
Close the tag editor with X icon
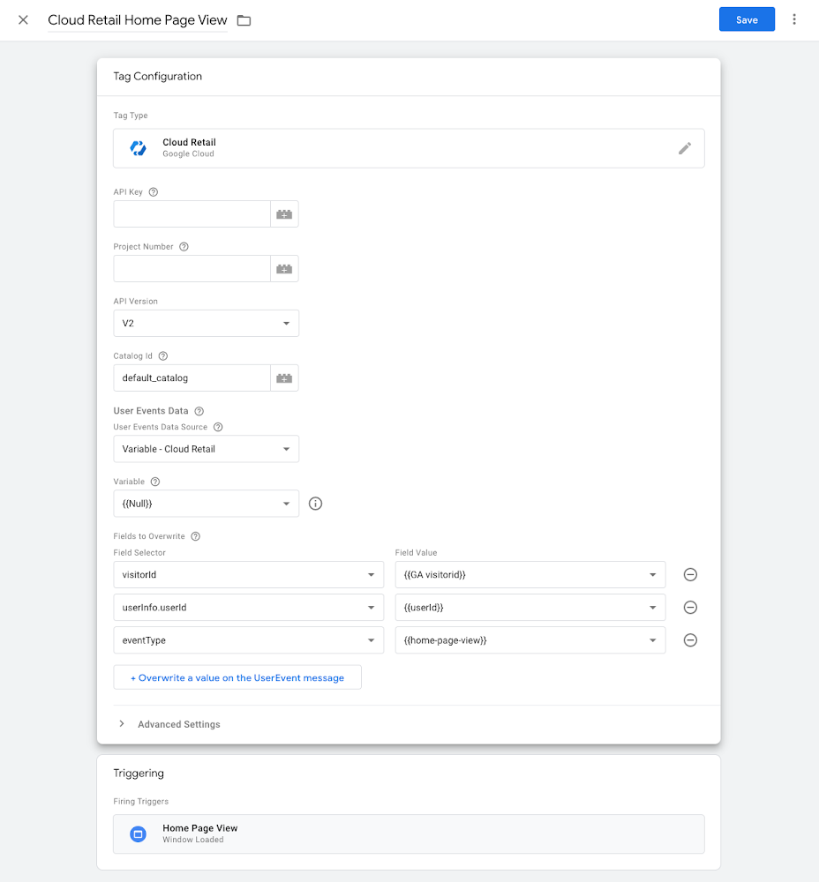point(23,20)
